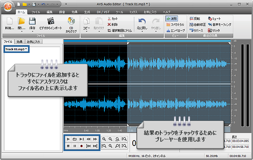253x160 pixels.
Task: Open the Effects (効果) ribbon tab
Action: click(x=74, y=12)
